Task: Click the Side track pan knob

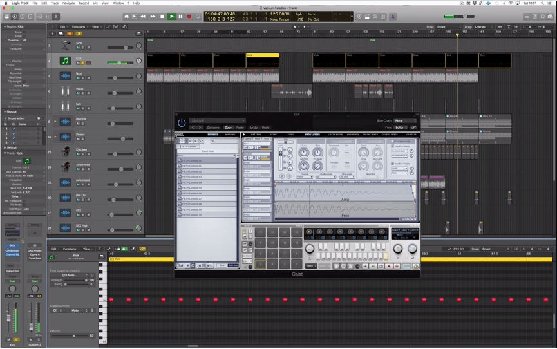Action: 139,46
